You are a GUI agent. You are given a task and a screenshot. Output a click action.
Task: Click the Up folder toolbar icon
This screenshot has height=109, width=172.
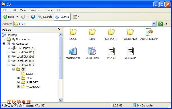33,17
